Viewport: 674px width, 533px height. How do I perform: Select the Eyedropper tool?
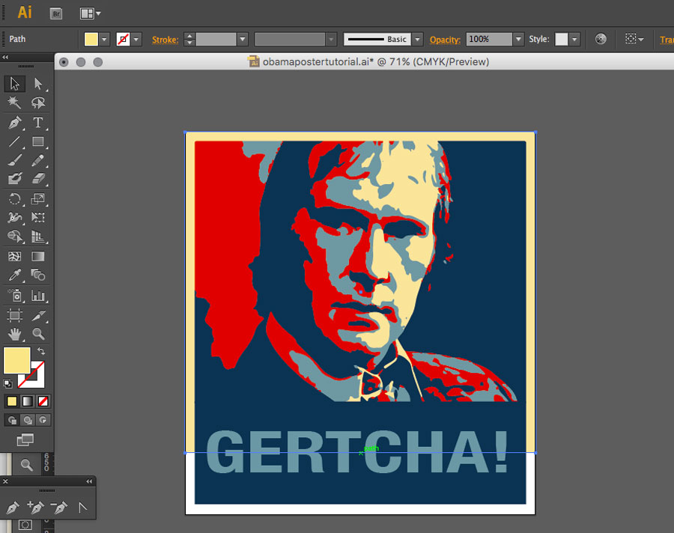coord(15,275)
